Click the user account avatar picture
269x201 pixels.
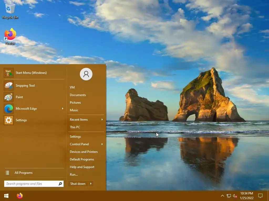pos(86,74)
